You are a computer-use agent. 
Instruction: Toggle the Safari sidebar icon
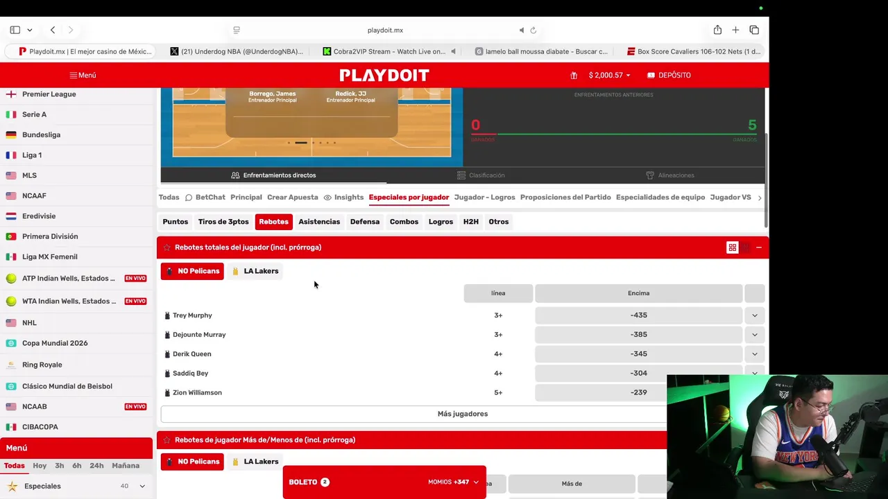[x=15, y=30]
